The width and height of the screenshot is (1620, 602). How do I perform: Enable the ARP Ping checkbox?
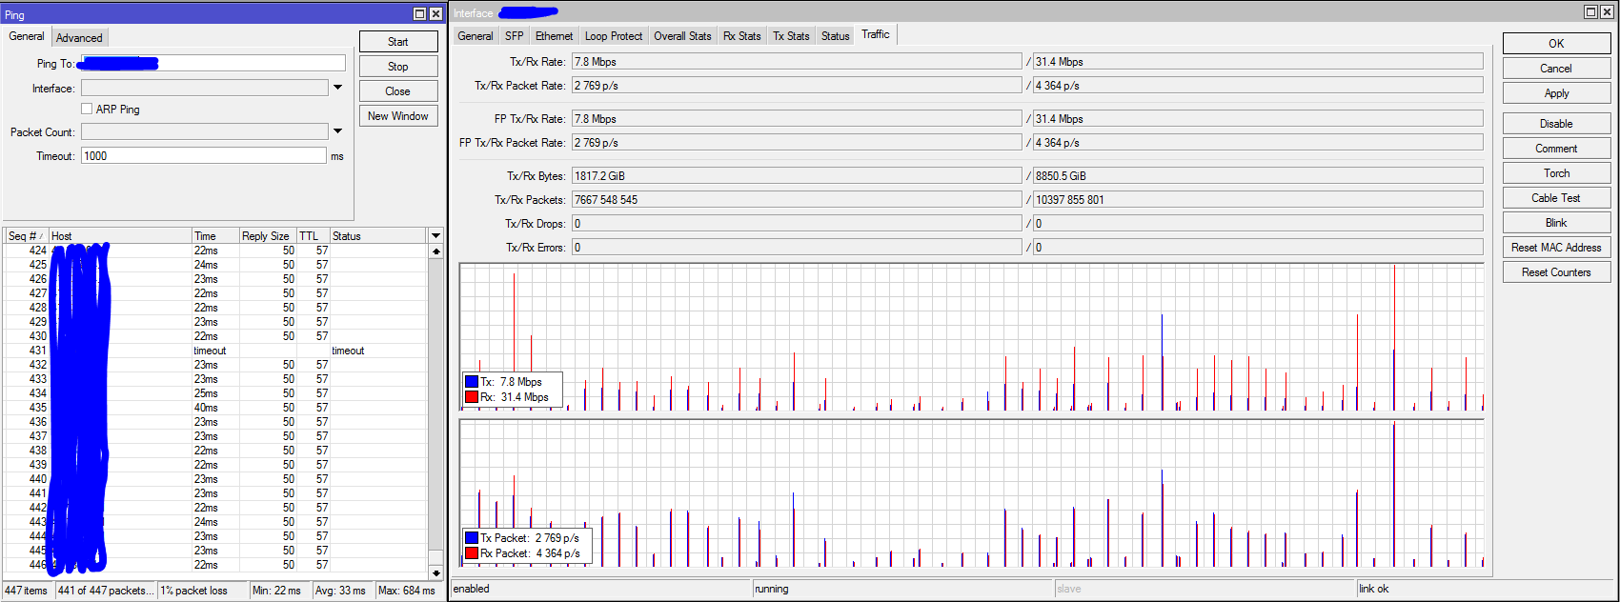(87, 110)
